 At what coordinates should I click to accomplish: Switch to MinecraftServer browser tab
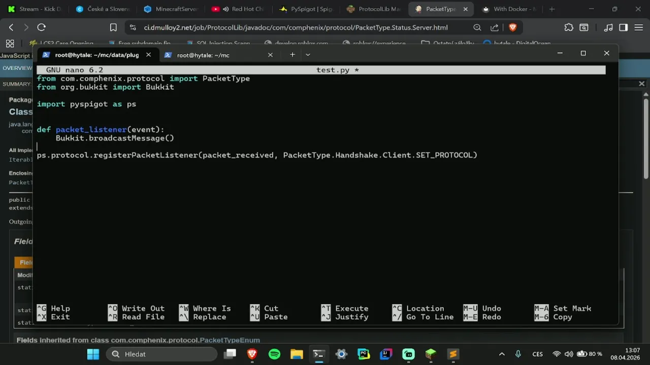tap(171, 9)
